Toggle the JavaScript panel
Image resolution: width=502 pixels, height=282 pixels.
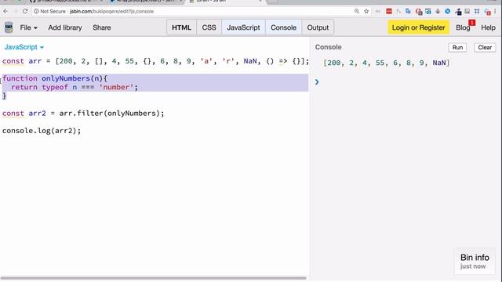tap(243, 28)
